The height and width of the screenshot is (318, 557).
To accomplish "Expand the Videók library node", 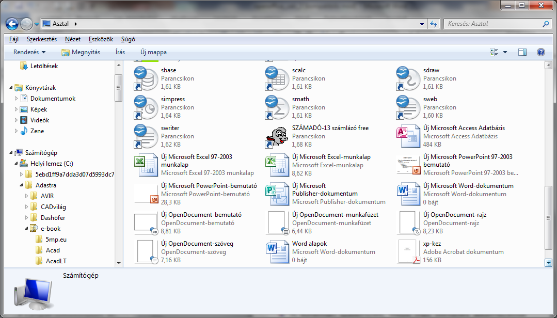I will pos(16,120).
